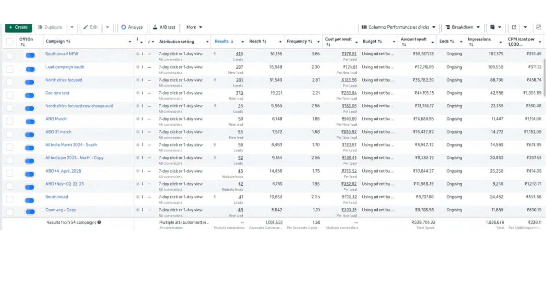Click the total amount spent ₹508,704.33
The height and width of the screenshot is (304, 546).
point(423,222)
